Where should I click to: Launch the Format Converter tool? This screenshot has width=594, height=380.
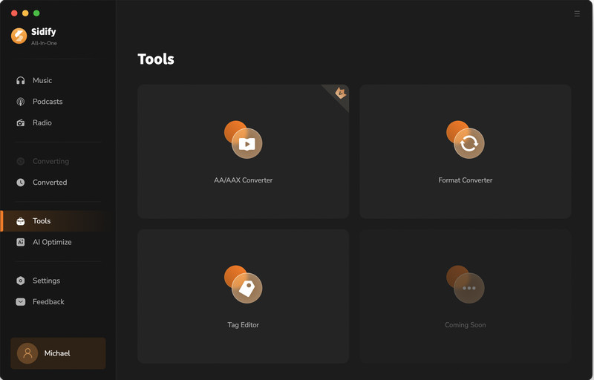pyautogui.click(x=466, y=151)
